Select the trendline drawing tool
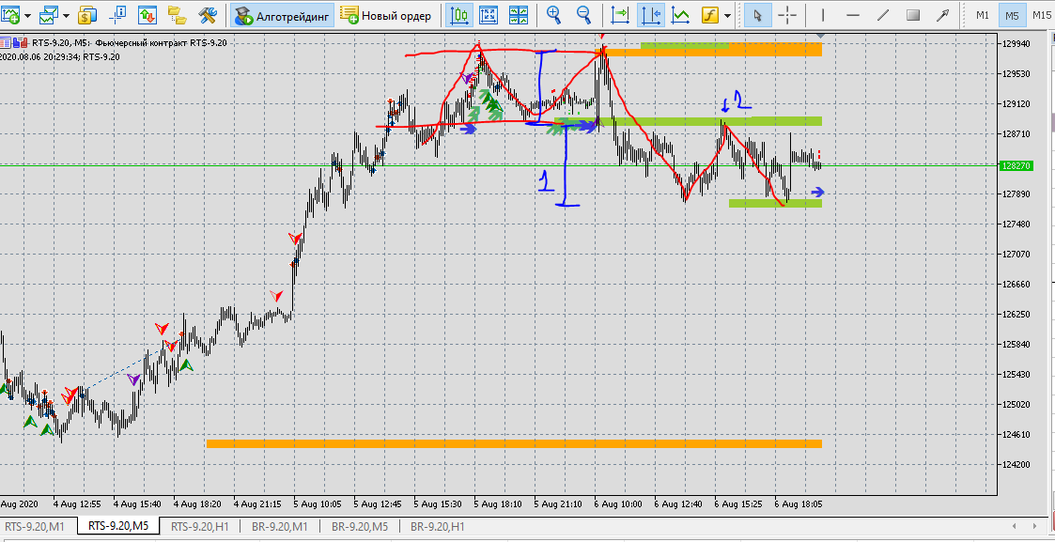The image size is (1055, 542). coord(883,15)
